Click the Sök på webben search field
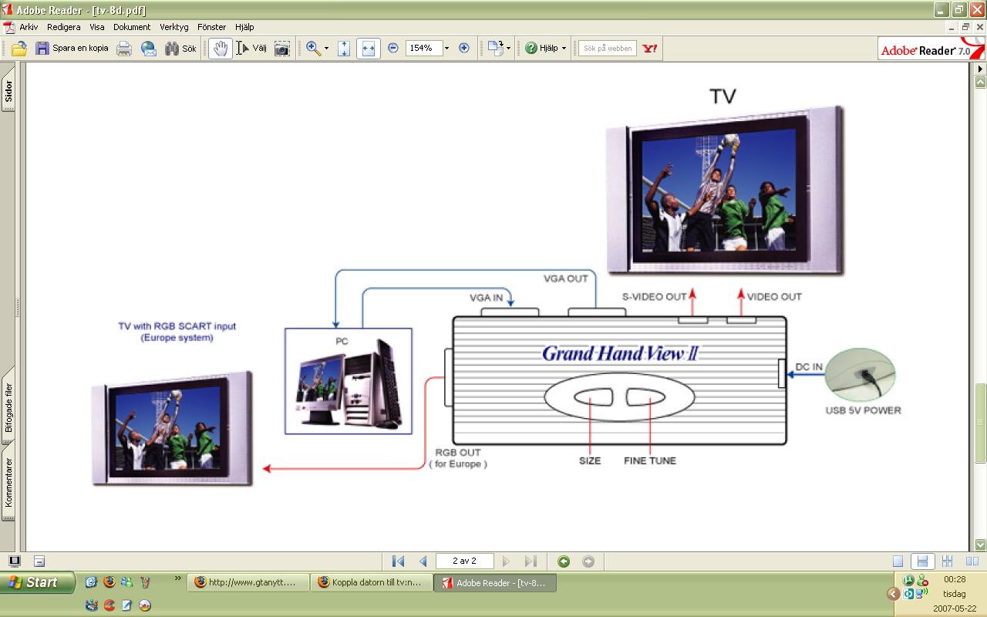Viewport: 987px width, 617px height. pos(608,49)
